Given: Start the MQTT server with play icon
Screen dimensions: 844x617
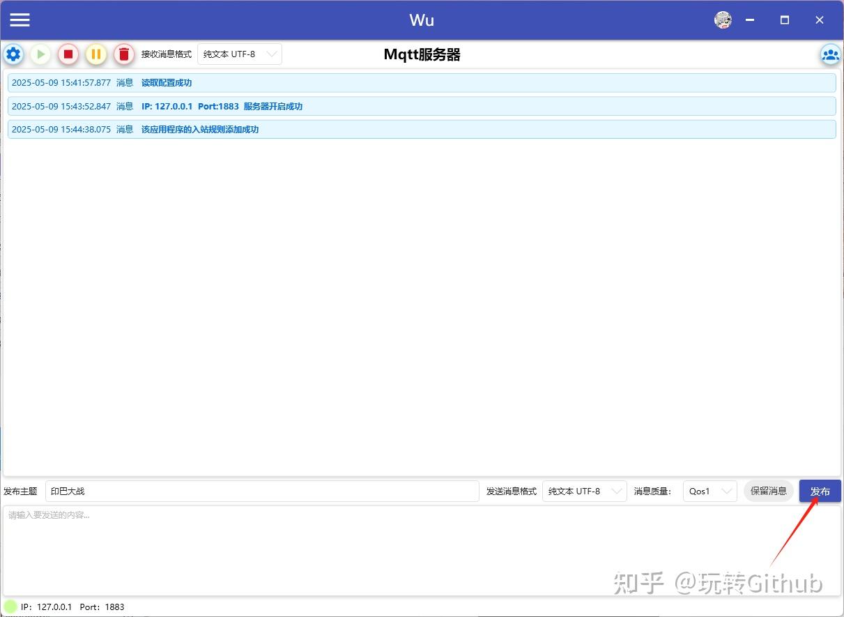Looking at the screenshot, I should [x=40, y=54].
